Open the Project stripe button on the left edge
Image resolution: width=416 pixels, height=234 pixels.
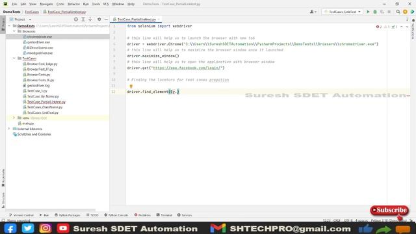click(3, 25)
